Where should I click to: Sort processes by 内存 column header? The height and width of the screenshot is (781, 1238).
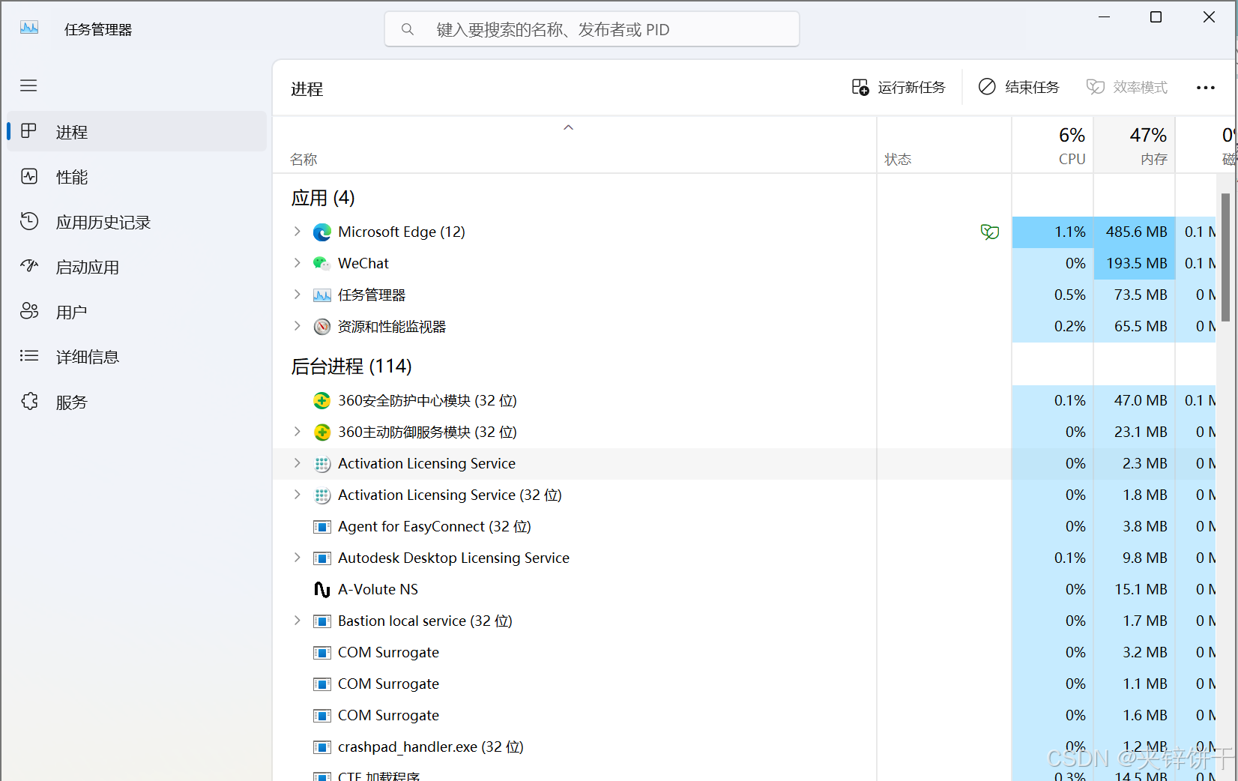click(1135, 145)
